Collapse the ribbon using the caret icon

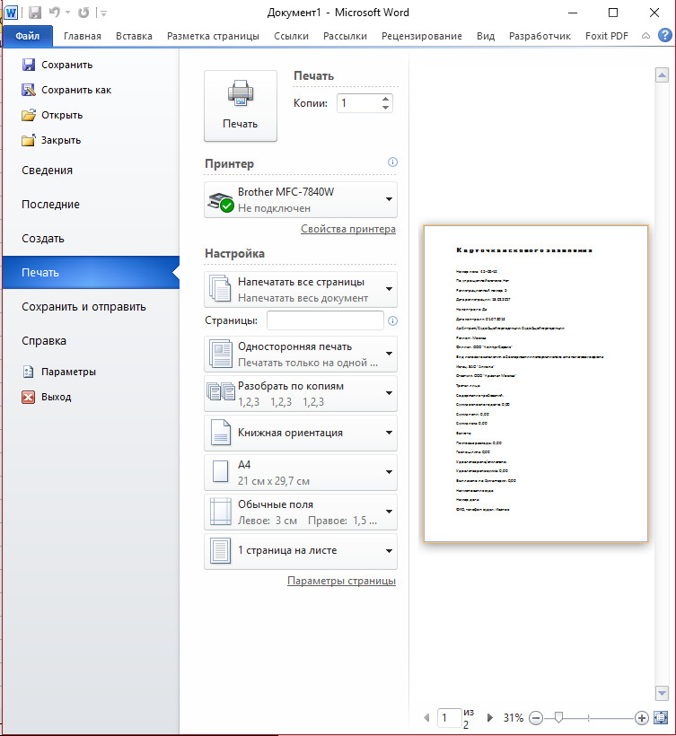click(x=646, y=36)
